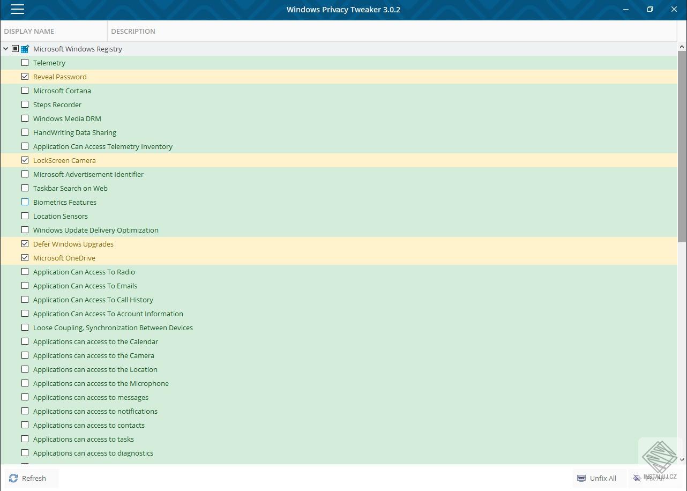
Task: Select Loose Coupling, Synchronization Between Devices row
Action: pyautogui.click(x=339, y=328)
